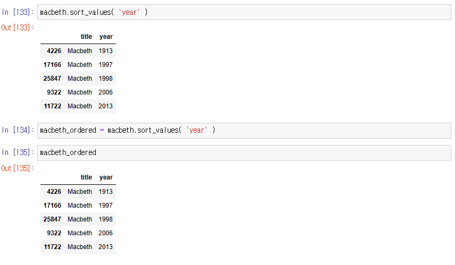Click code cell In [133] input
Screen dimensions: 455x265
click(x=244, y=12)
